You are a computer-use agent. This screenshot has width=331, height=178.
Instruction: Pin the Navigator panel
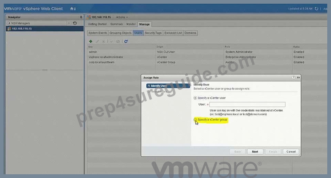coord(81,17)
